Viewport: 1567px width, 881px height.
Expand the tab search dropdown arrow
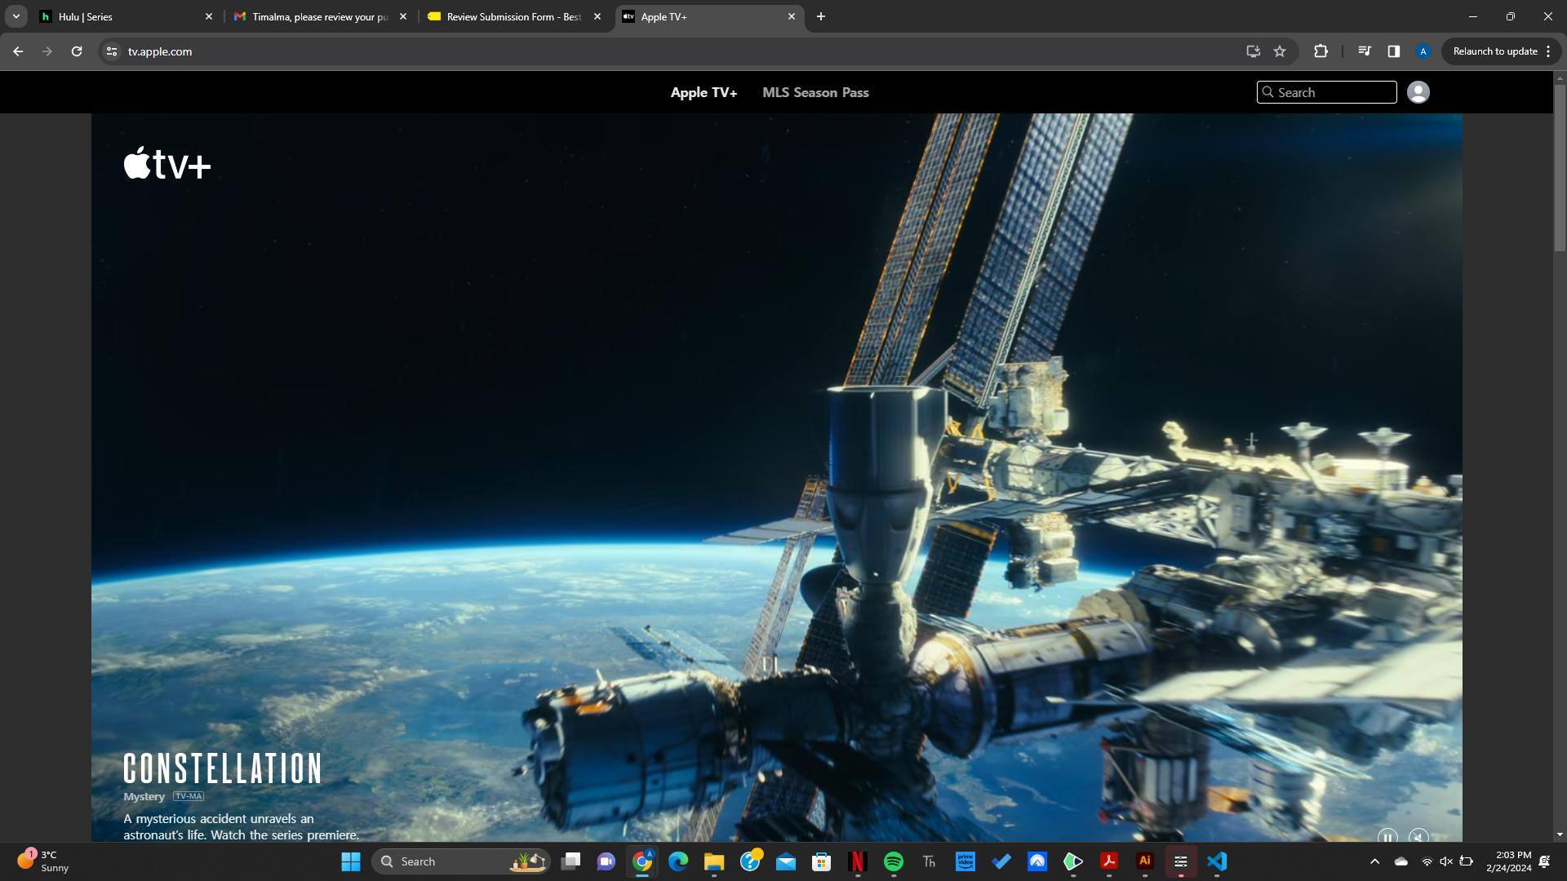click(x=16, y=16)
